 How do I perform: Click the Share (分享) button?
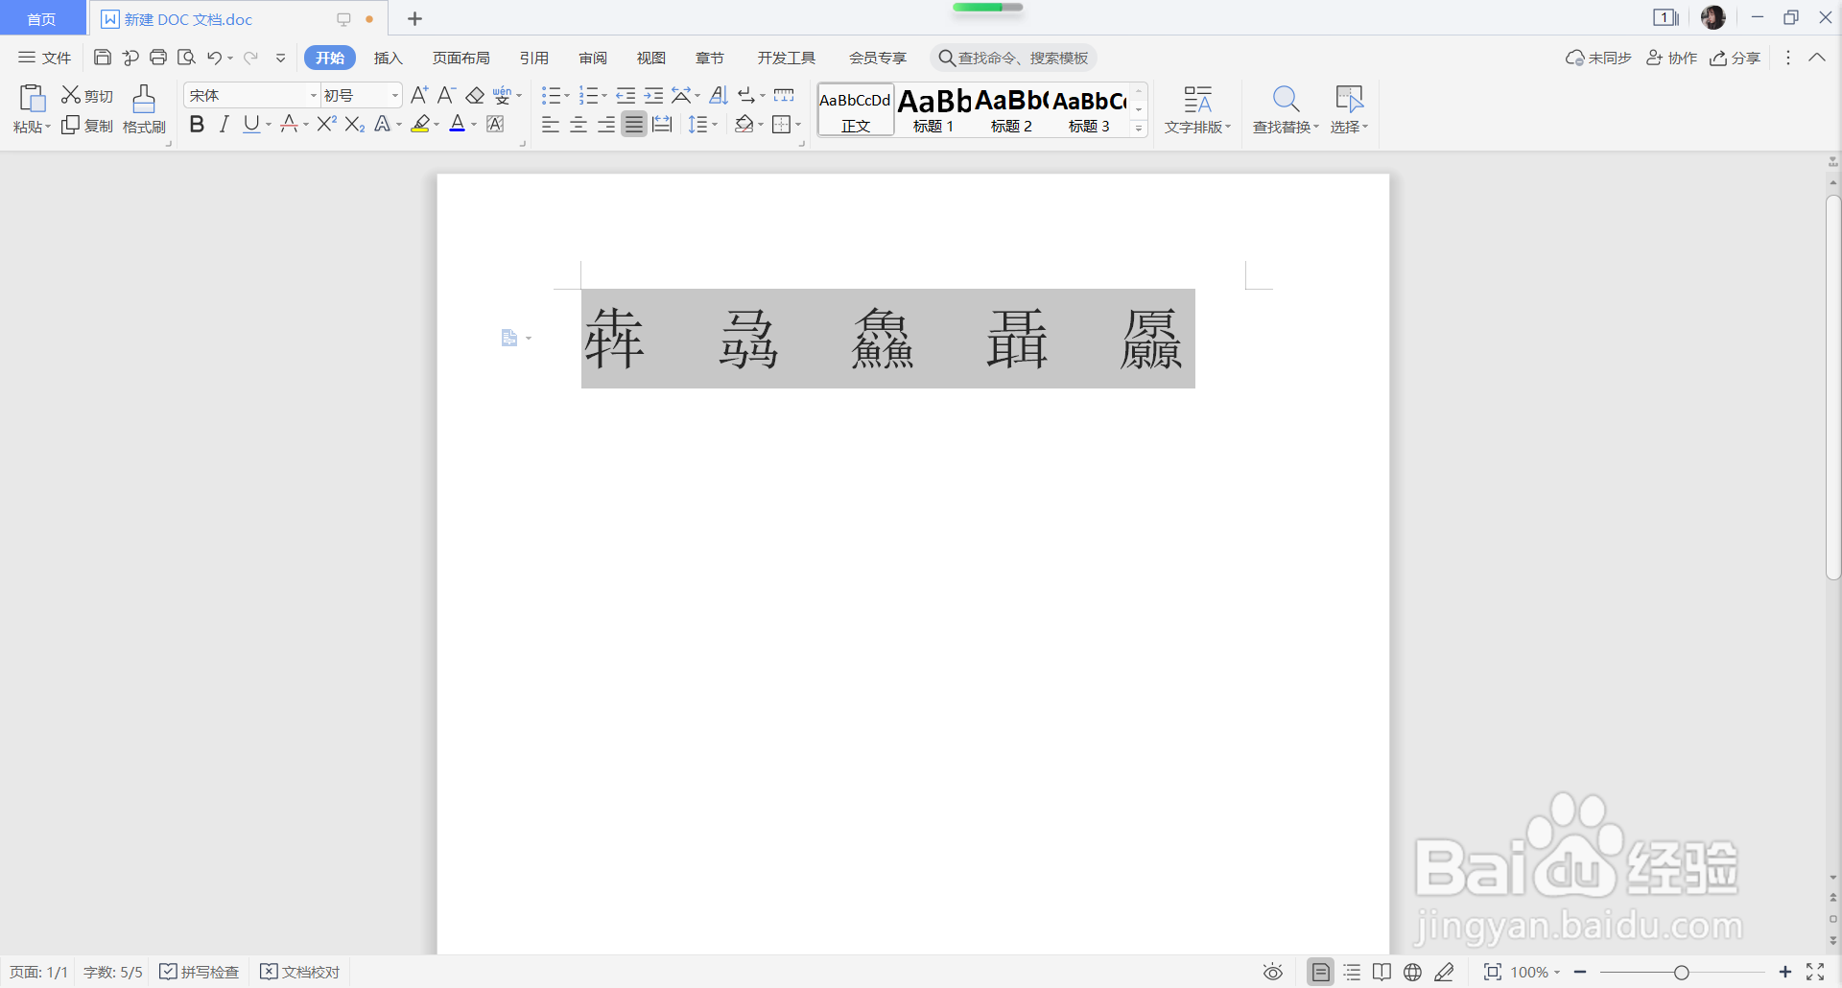click(1736, 58)
